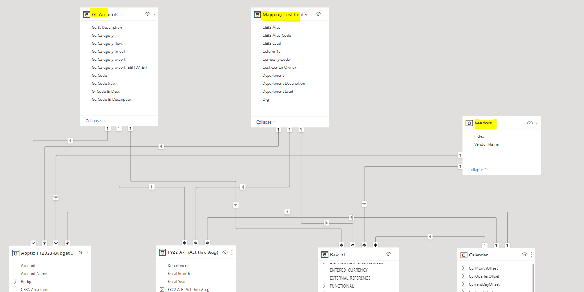The image size is (584, 292).
Task: Toggle visibility of Mapping Cost Center table
Action: coord(318,15)
